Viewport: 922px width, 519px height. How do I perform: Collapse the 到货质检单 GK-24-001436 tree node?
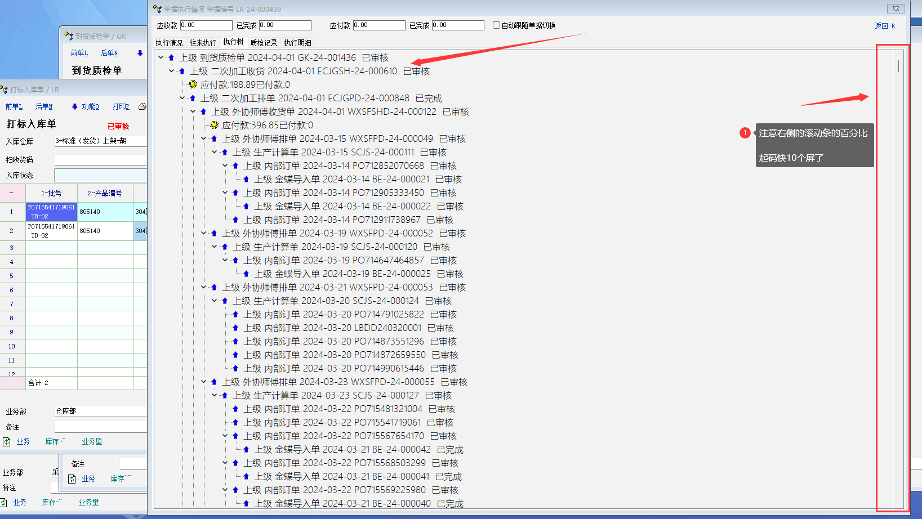161,57
